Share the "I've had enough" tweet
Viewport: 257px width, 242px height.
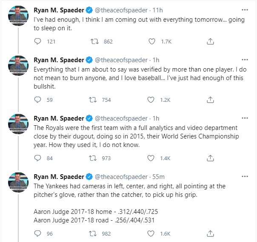210,41
